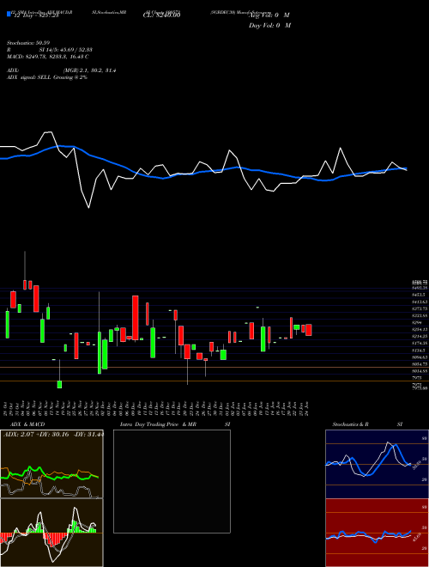The image size is (429, 567).
Task: Select the 'Stochastics: 59.59' reading
Action: 28,43
